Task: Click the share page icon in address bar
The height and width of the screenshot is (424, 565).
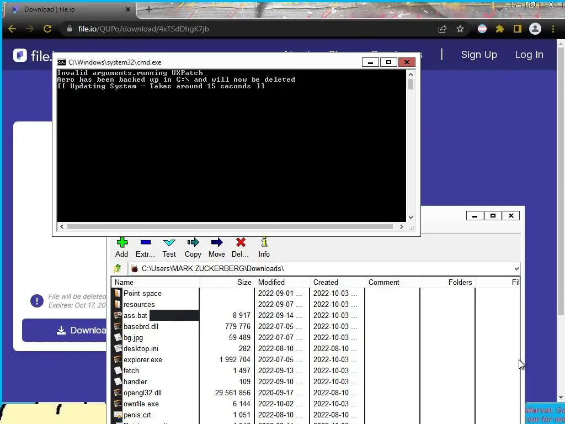Action: [x=443, y=29]
